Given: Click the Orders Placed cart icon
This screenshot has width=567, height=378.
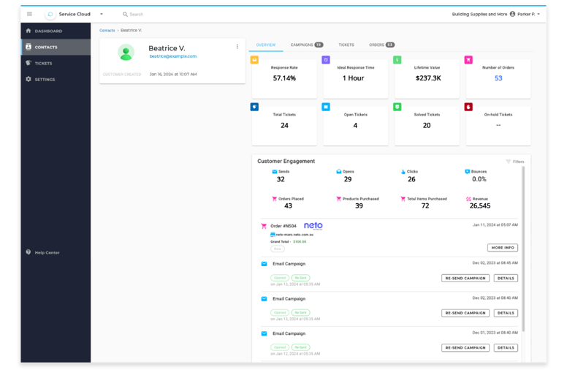Looking at the screenshot, I should click(x=275, y=199).
